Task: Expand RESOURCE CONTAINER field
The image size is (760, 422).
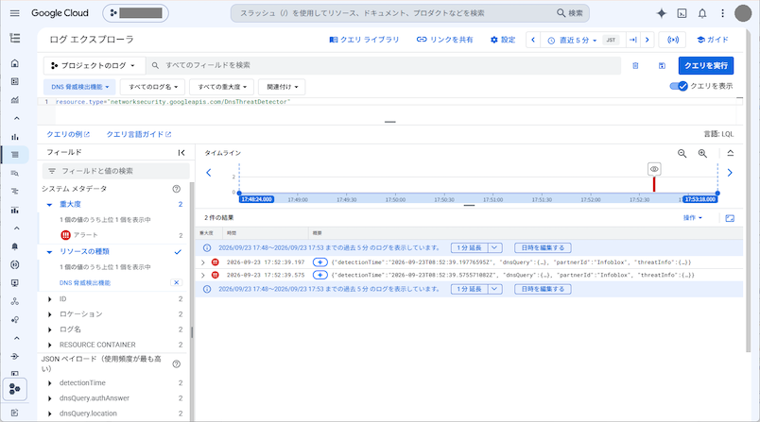Action: [49, 345]
